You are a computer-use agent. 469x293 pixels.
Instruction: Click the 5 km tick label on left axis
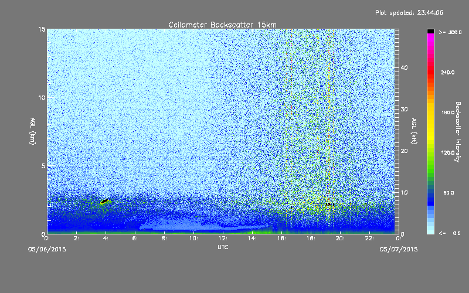pyautogui.click(x=43, y=166)
